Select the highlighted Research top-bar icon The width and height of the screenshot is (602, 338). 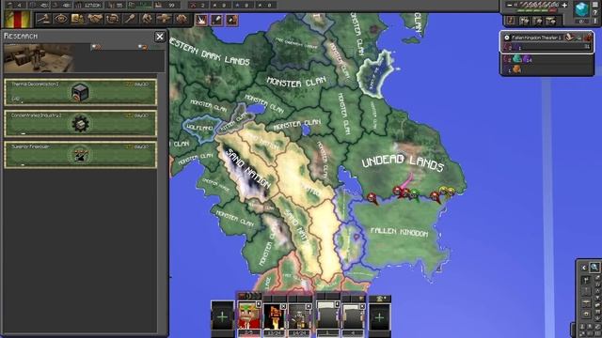click(78, 19)
